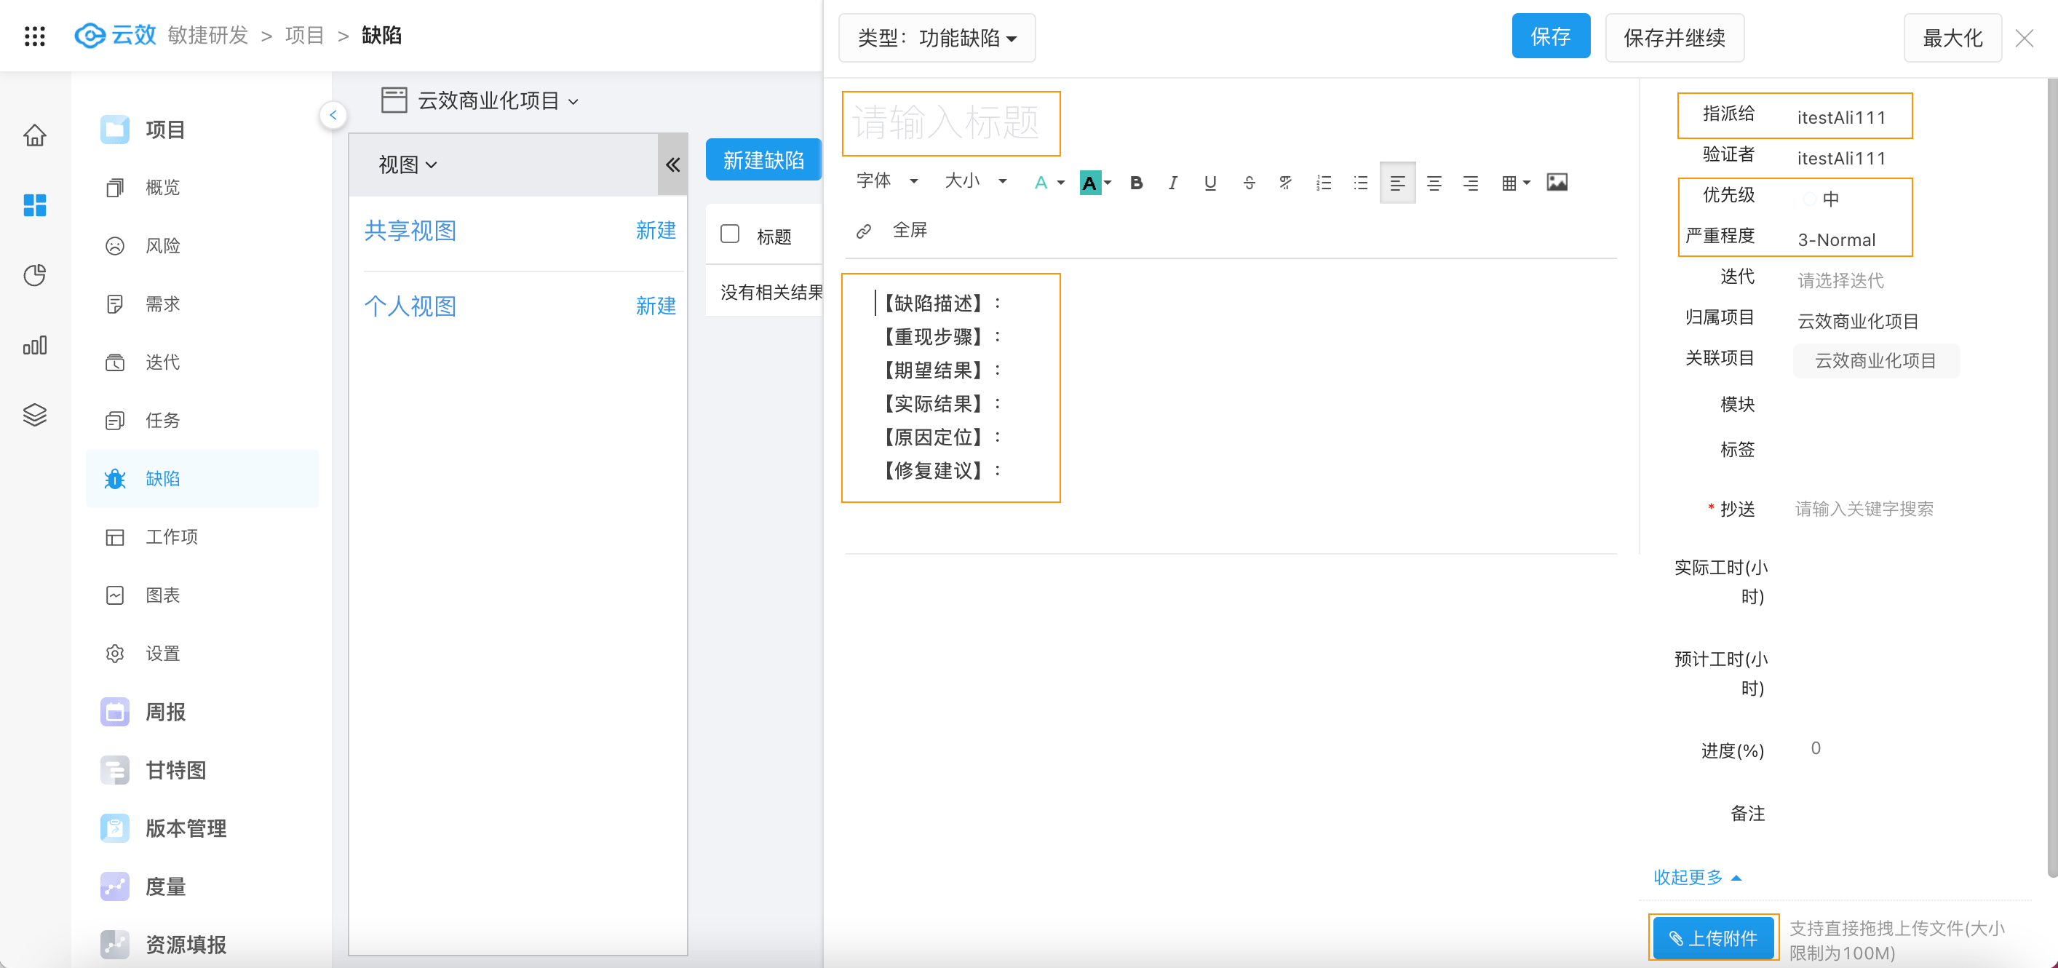Click the 上传附件 button
The width and height of the screenshot is (2058, 968).
tap(1713, 937)
